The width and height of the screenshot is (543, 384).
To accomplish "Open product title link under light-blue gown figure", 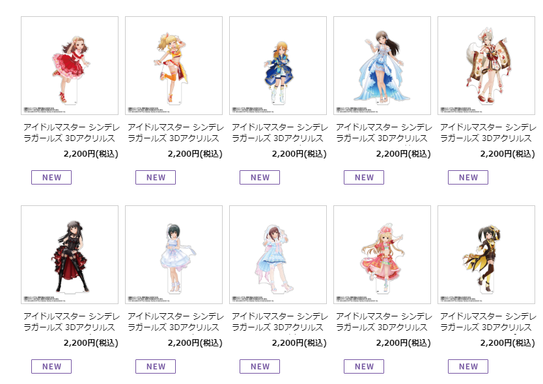I will coord(383,133).
